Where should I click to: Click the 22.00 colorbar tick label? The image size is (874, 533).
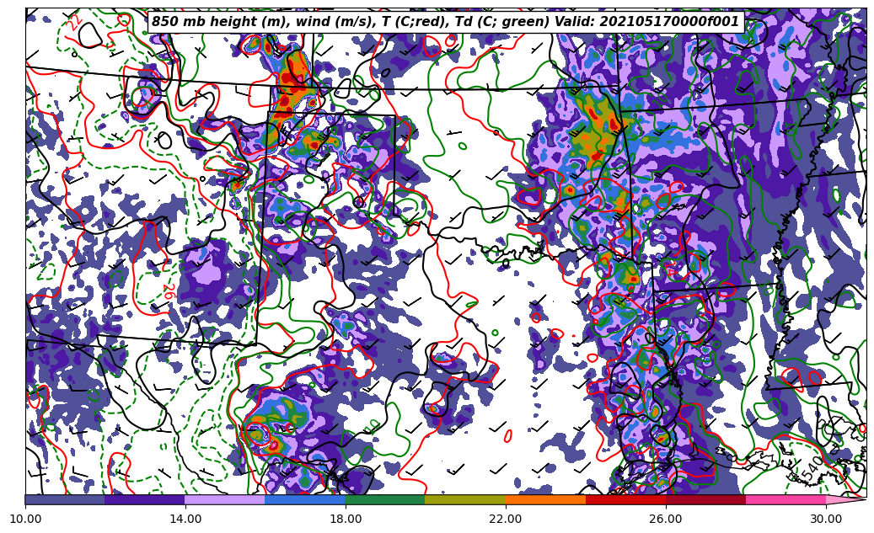click(506, 520)
